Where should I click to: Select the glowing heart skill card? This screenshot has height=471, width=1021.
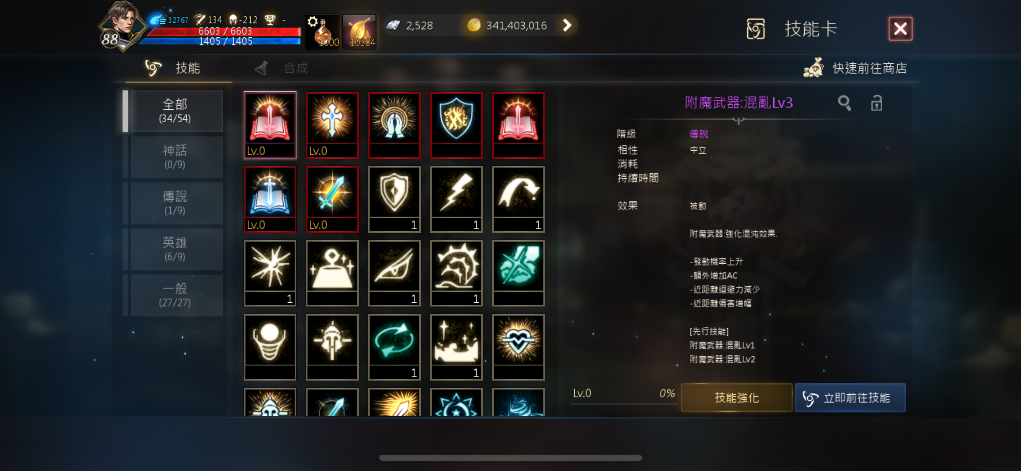[x=518, y=347]
